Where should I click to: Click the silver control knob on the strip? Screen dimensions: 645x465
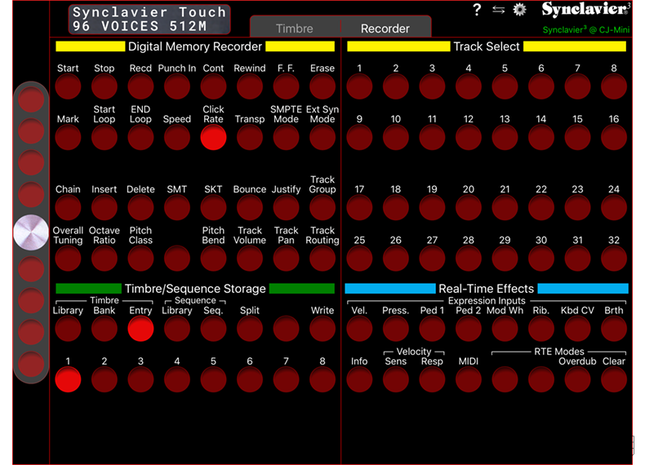point(31,232)
